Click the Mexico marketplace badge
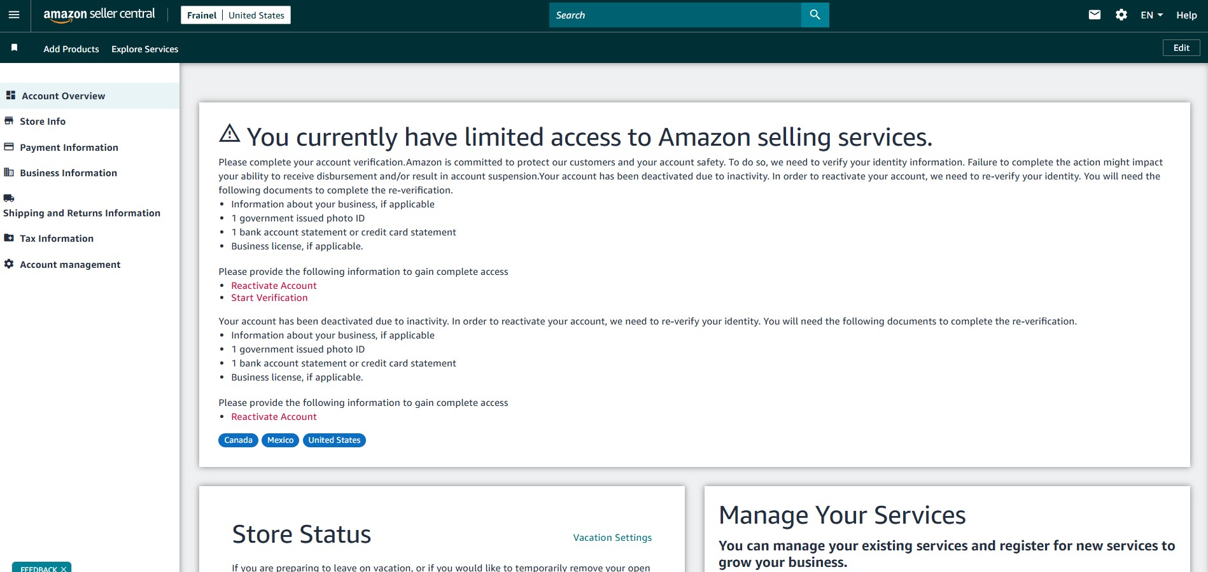This screenshot has width=1208, height=572. [280, 440]
